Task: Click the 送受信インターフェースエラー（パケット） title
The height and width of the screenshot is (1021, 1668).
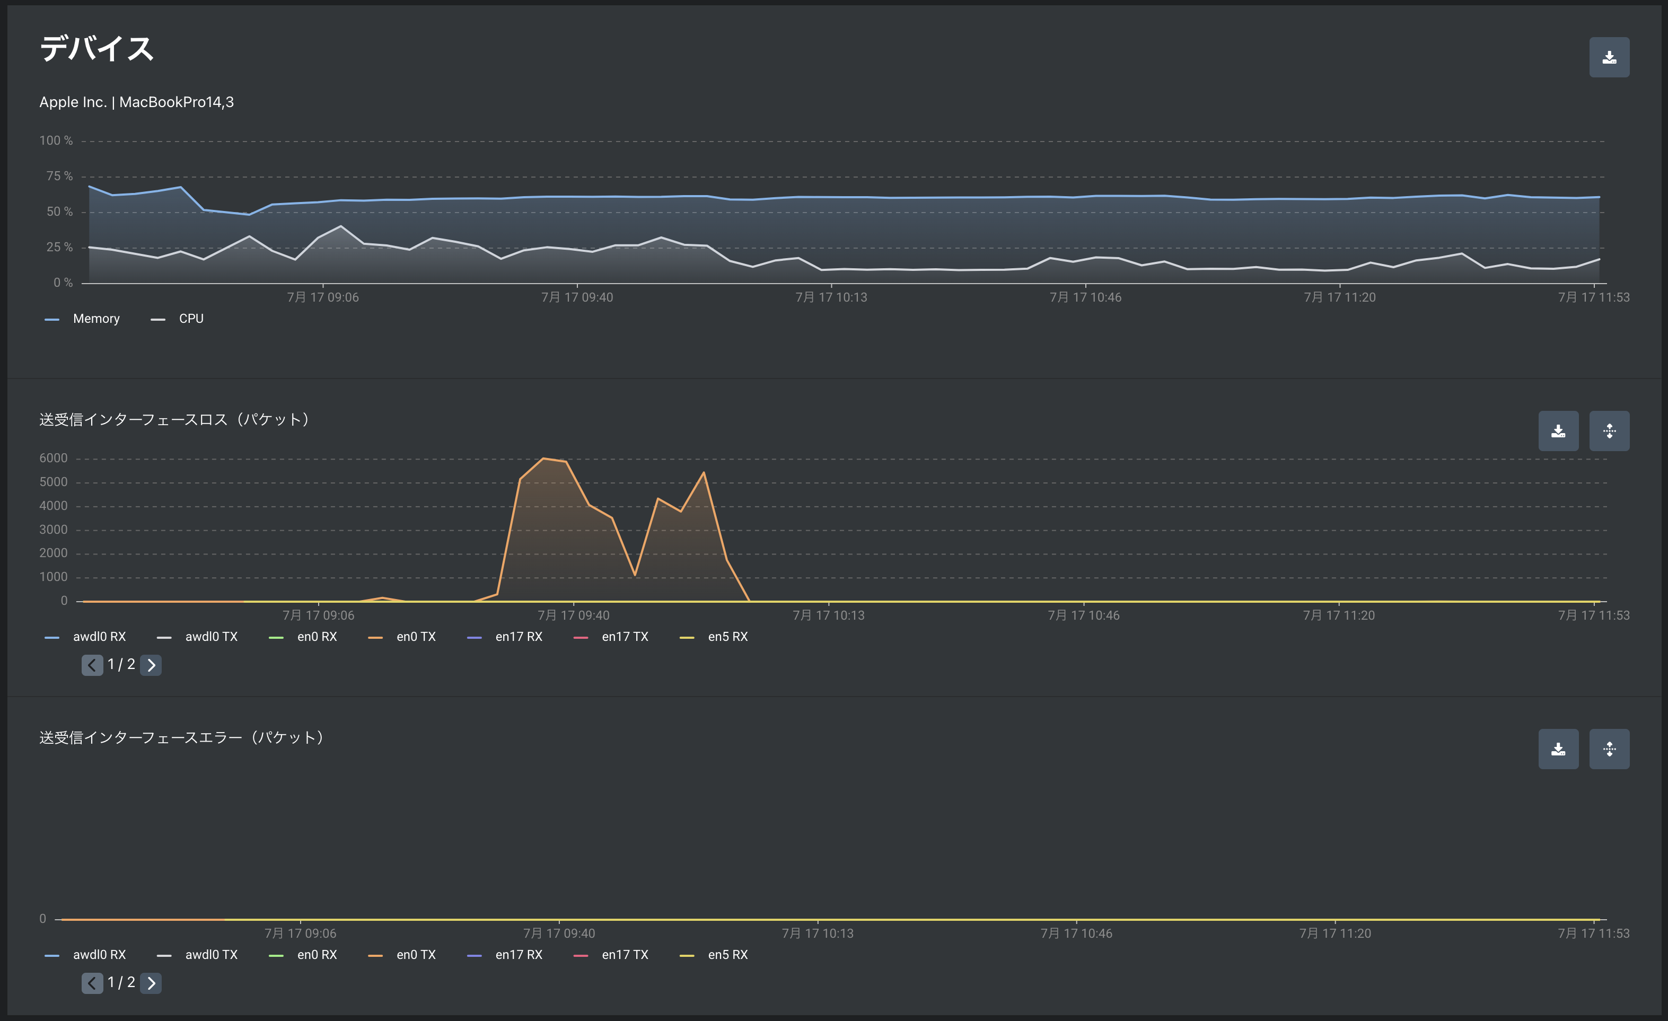Action: click(x=182, y=738)
